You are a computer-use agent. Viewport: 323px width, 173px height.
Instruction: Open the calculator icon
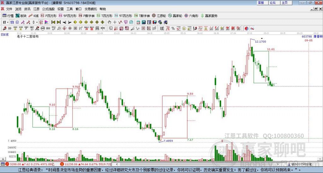(x=144, y=22)
